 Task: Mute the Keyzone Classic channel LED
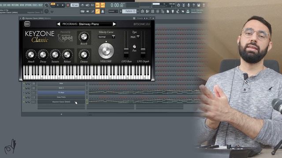[x=24, y=102]
